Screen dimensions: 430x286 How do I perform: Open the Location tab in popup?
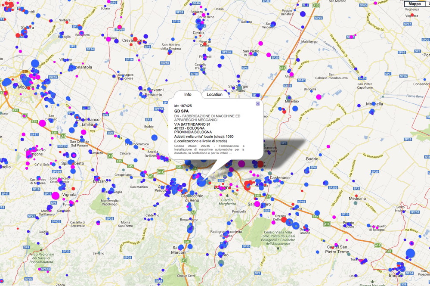coord(214,94)
